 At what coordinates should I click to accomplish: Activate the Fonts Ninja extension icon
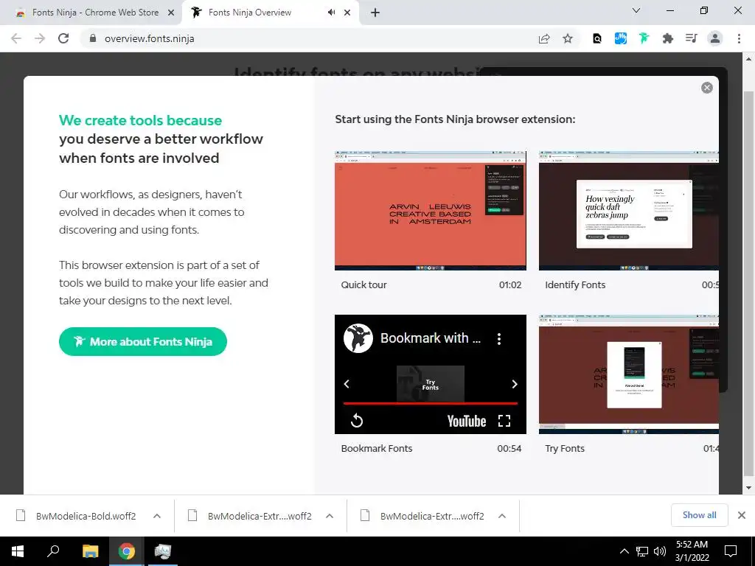pos(644,38)
